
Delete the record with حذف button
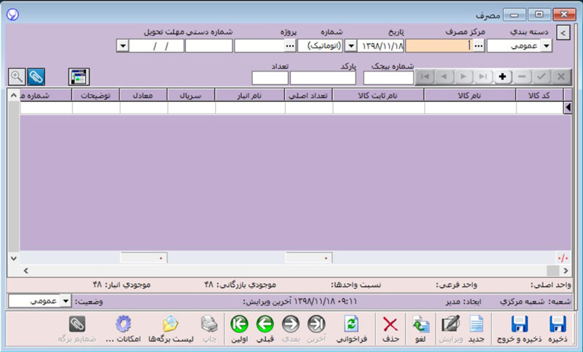click(x=391, y=329)
